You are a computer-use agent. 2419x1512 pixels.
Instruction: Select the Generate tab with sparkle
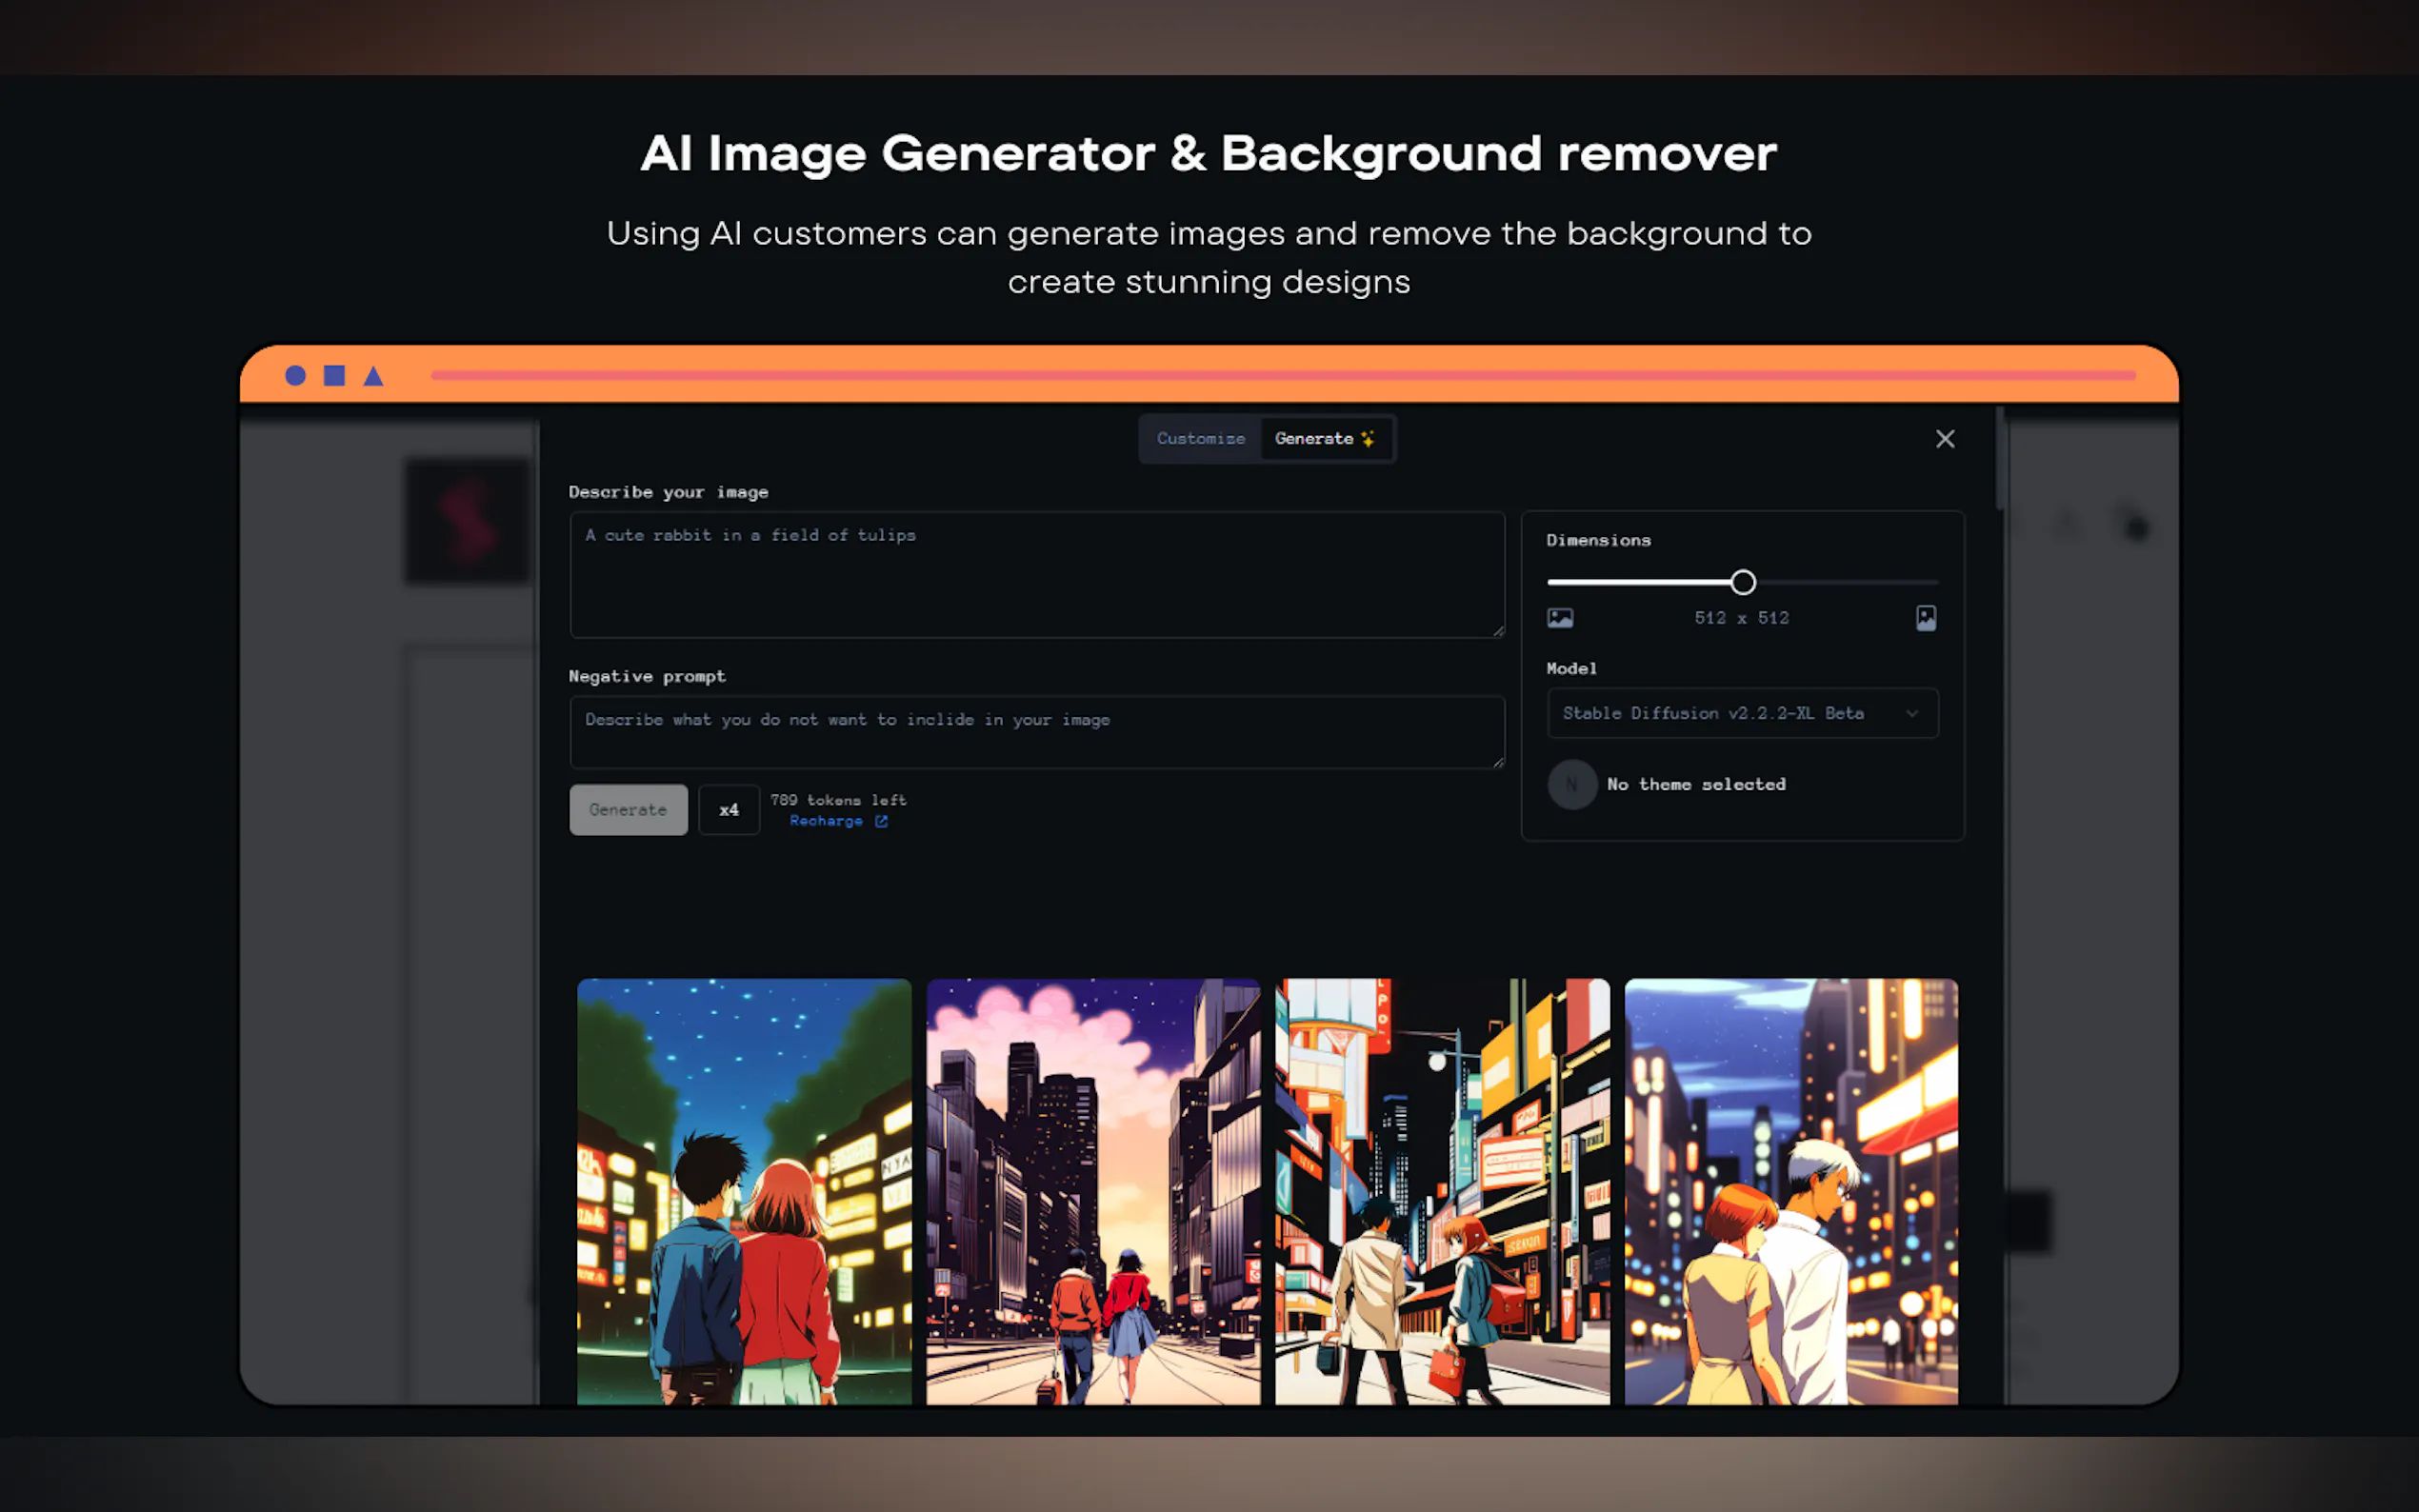(x=1323, y=439)
